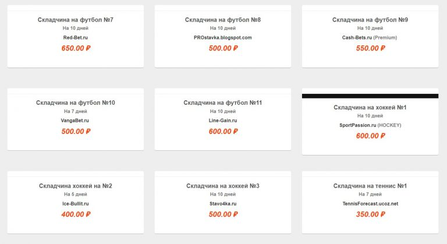Viewport: 447px width, 244px height.
Task: Open the Складчина на футбол №10 title
Action: 76,103
